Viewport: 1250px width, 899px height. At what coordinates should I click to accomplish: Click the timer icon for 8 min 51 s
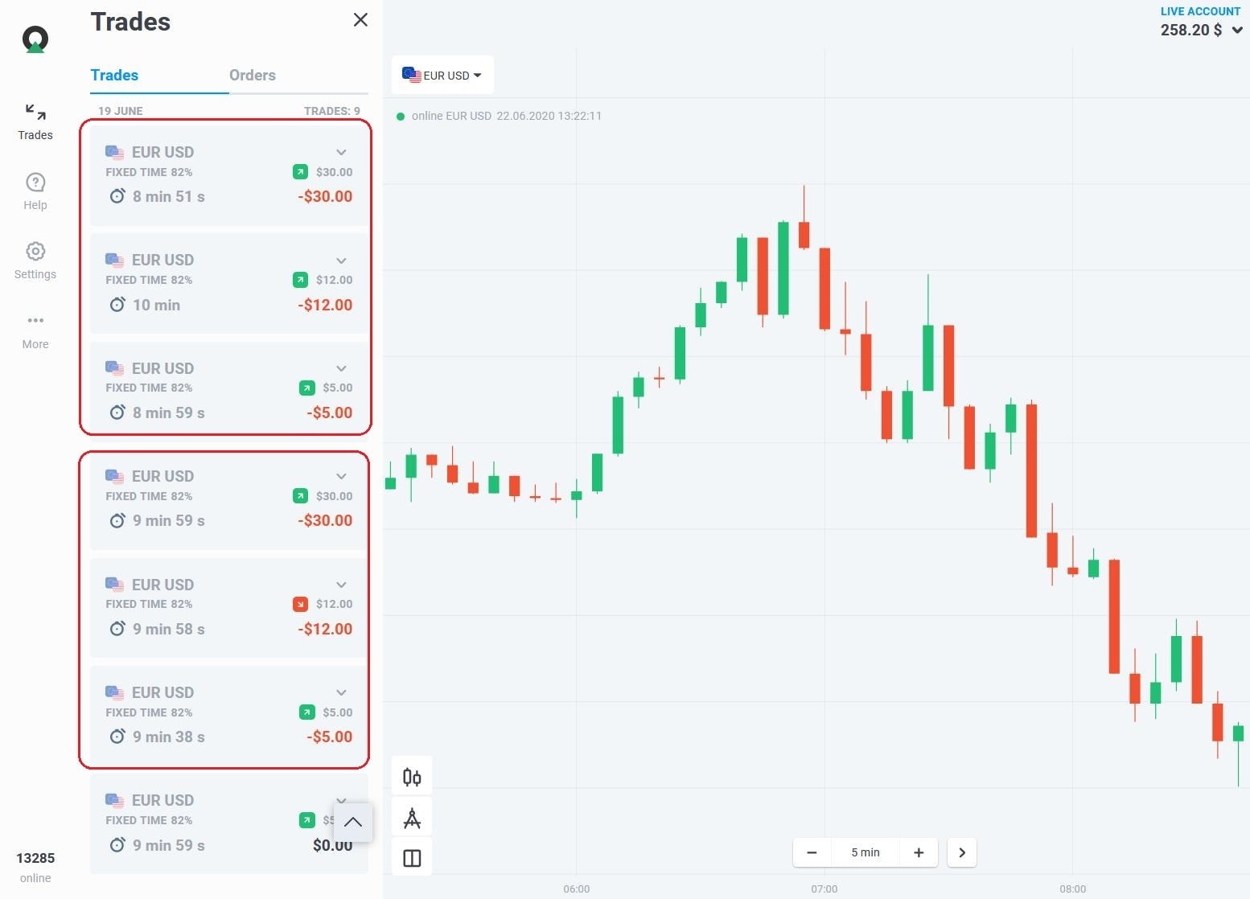[117, 196]
